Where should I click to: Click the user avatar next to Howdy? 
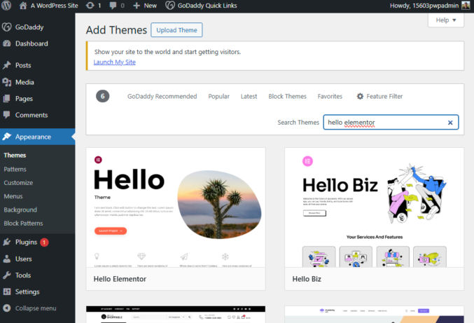pyautogui.click(x=466, y=6)
